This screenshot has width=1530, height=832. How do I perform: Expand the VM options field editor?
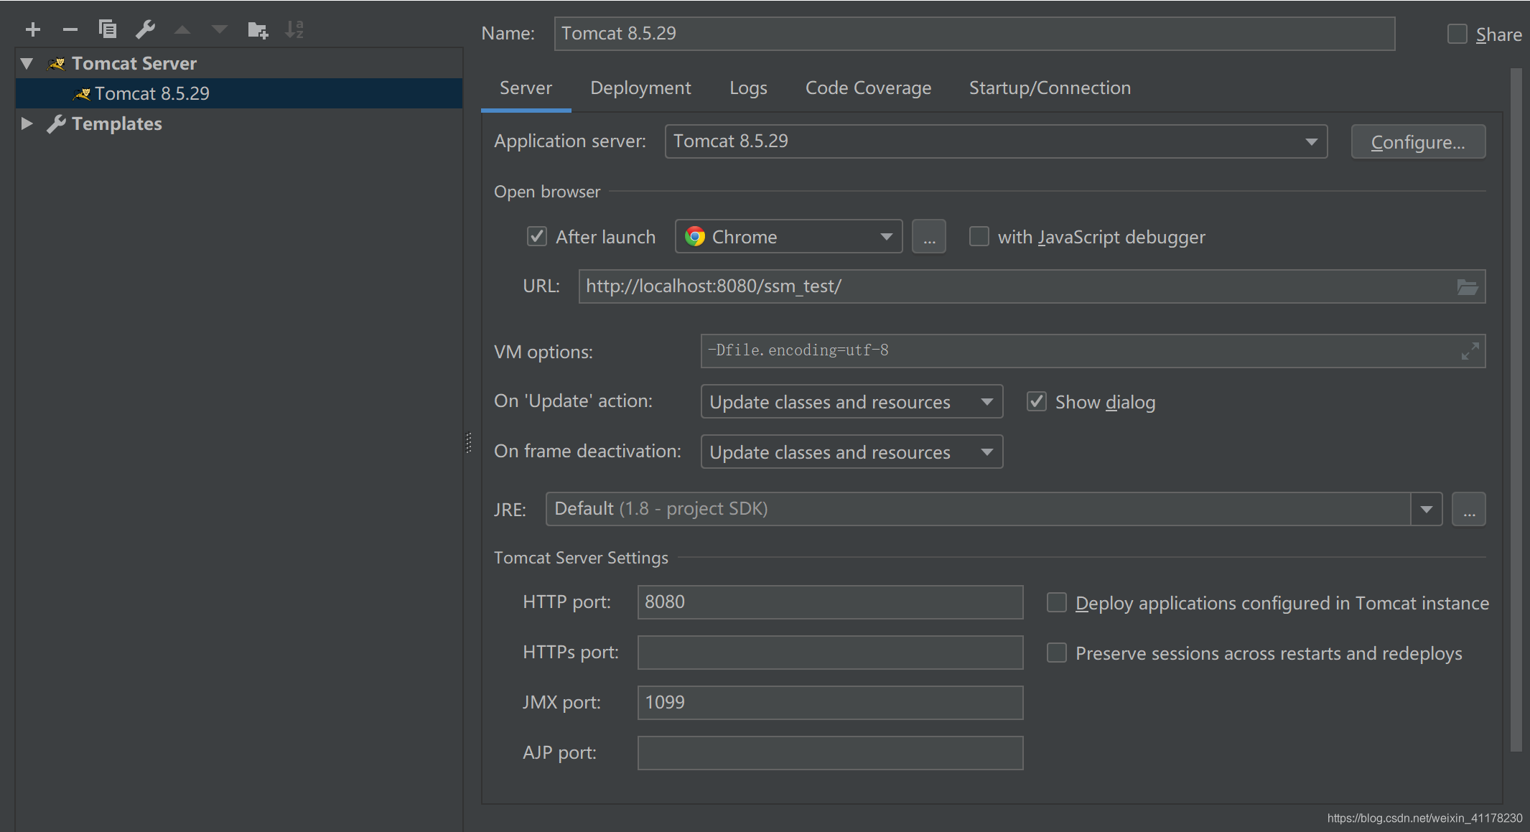(1469, 351)
